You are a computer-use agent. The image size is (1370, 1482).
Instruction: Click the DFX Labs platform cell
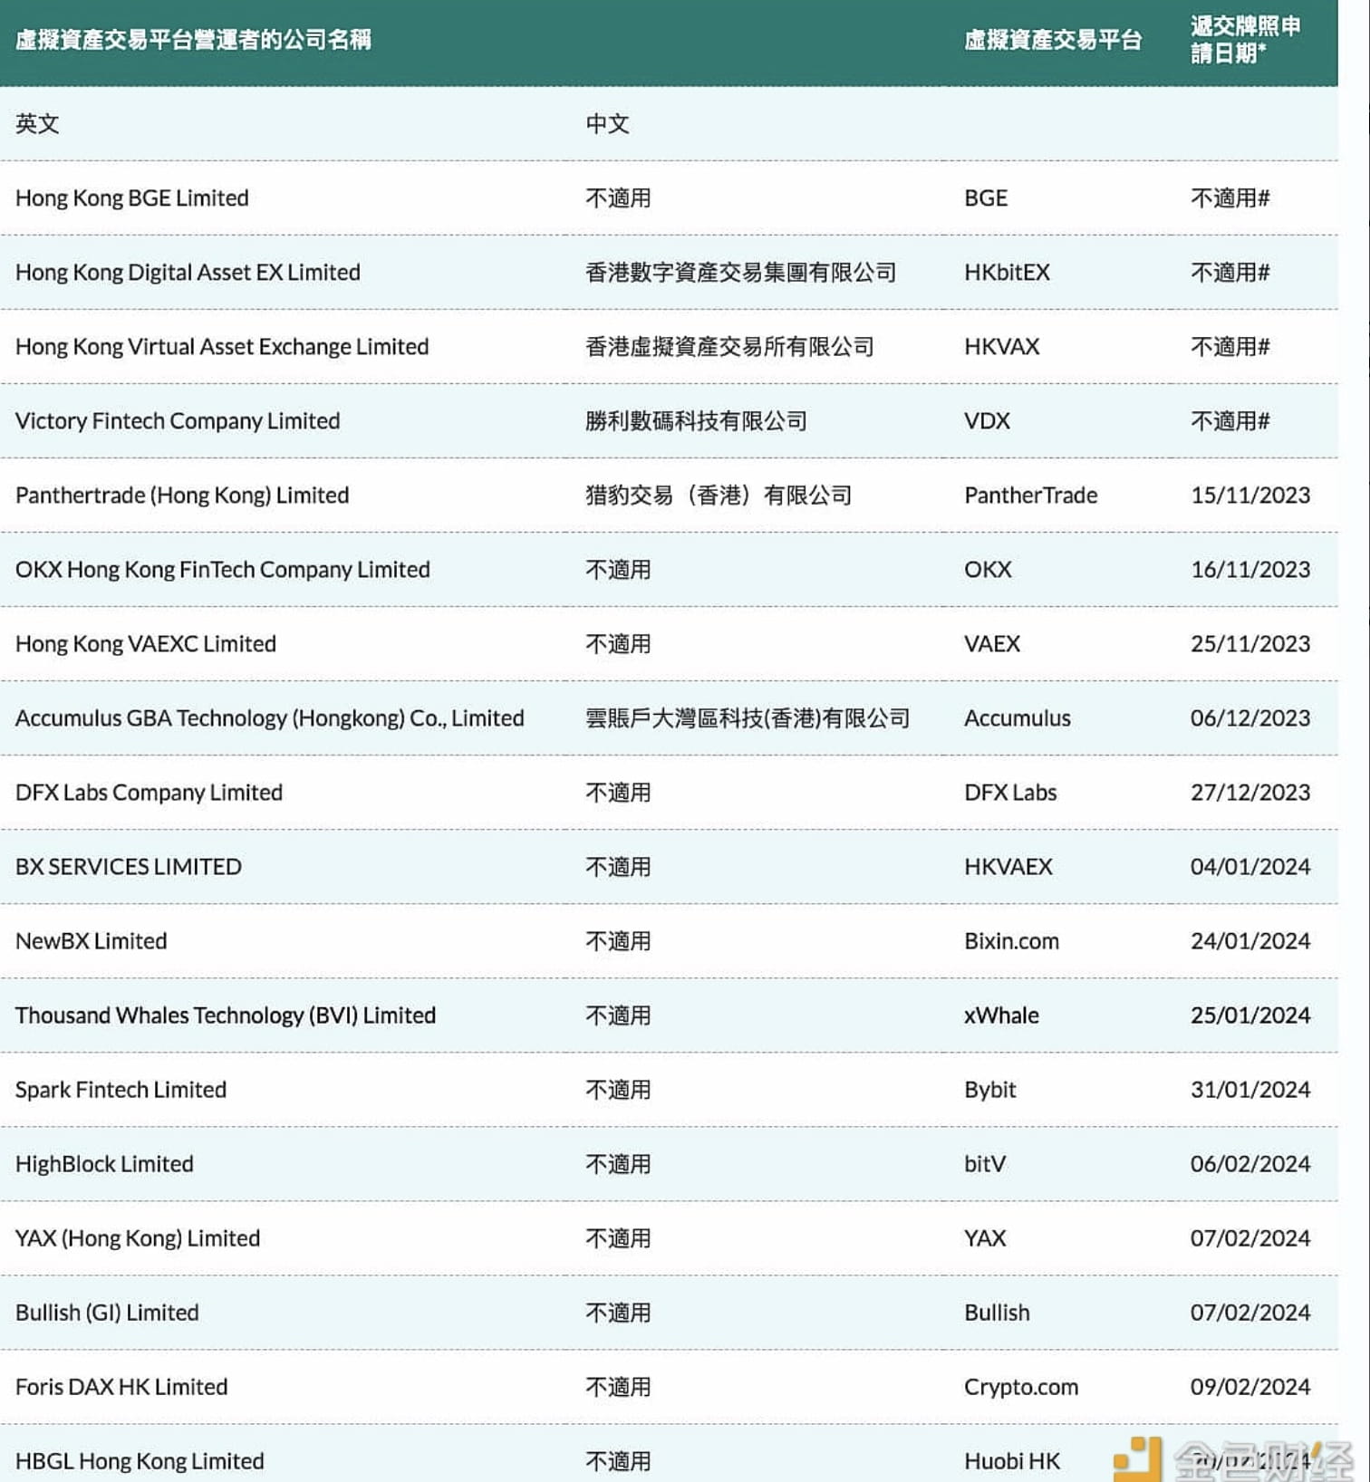(x=1010, y=793)
